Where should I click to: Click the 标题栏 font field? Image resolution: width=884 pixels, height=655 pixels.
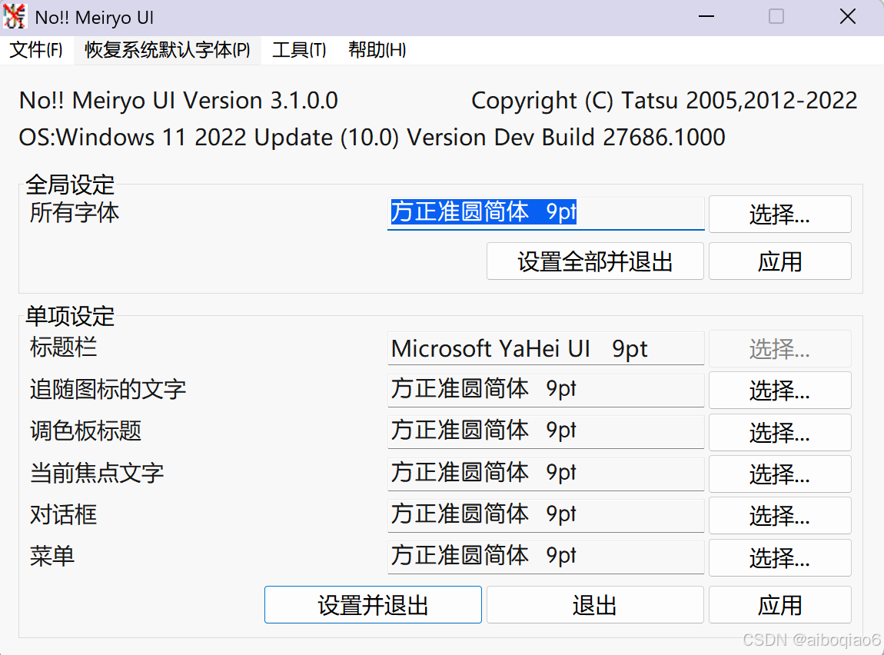(546, 348)
